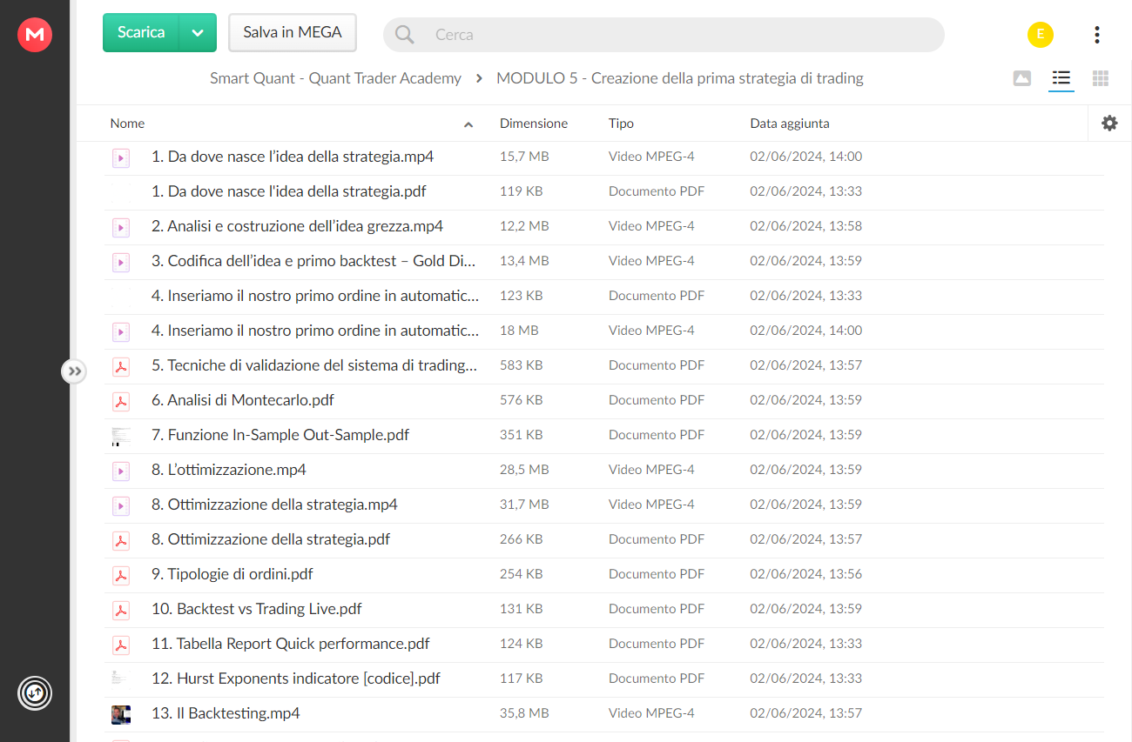The image size is (1132, 742).
Task: Sort by Data aggiunta column header
Action: point(790,124)
